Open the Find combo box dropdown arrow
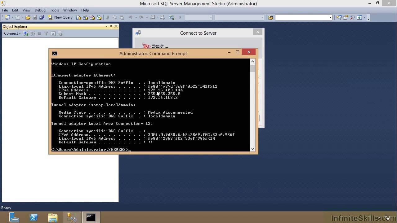The width and height of the screenshot is (397, 223). click(330, 18)
